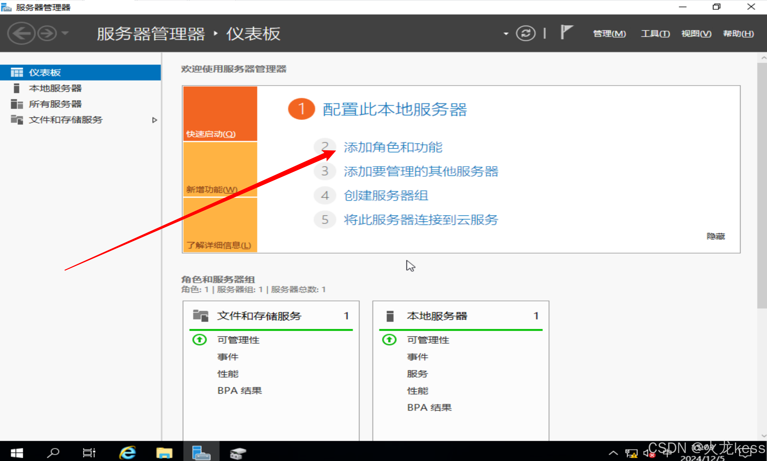Open BPA 结果 under 文件和存储服务 tile
This screenshot has width=767, height=461.
240,391
